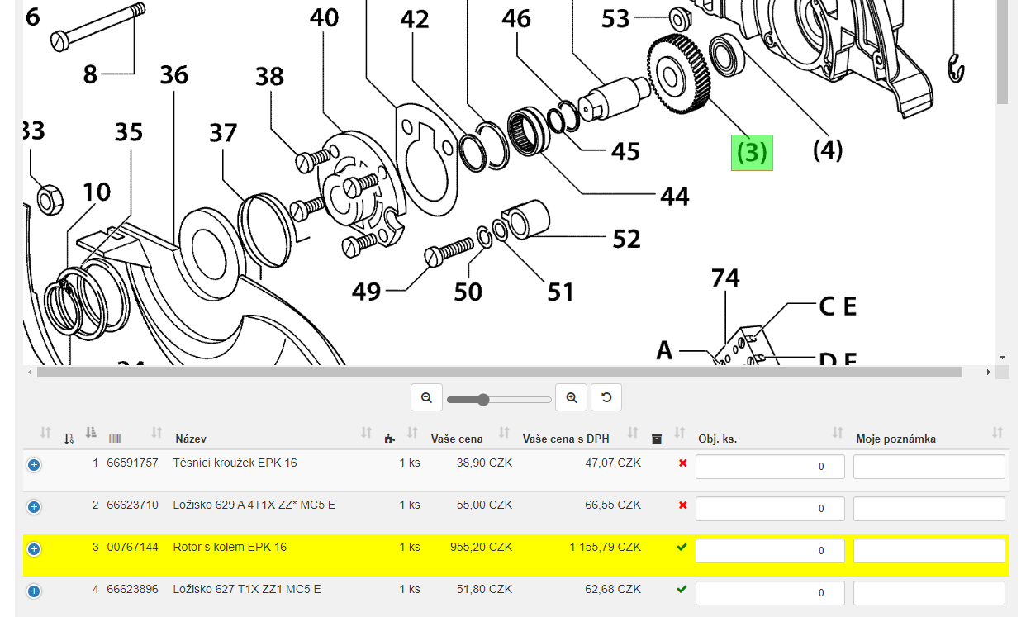The image size is (1026, 617).
Task: Click the highlighted (3) label in diagram
Action: coord(752,153)
